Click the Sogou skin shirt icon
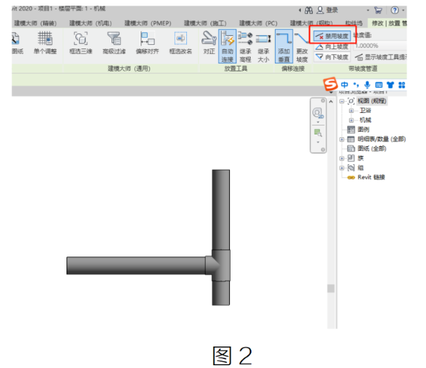The width and height of the screenshot is (426, 368). pos(391,85)
